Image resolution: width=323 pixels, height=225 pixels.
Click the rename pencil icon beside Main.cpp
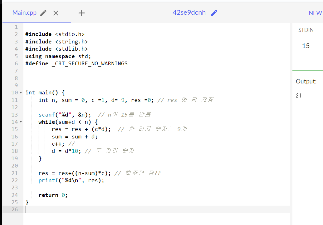coord(43,13)
